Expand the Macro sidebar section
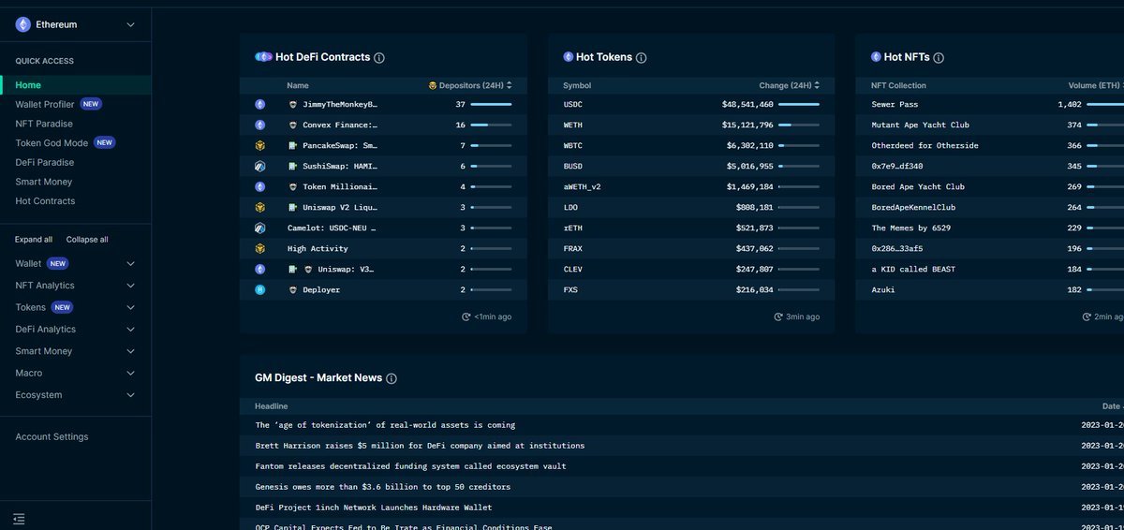 (130, 373)
